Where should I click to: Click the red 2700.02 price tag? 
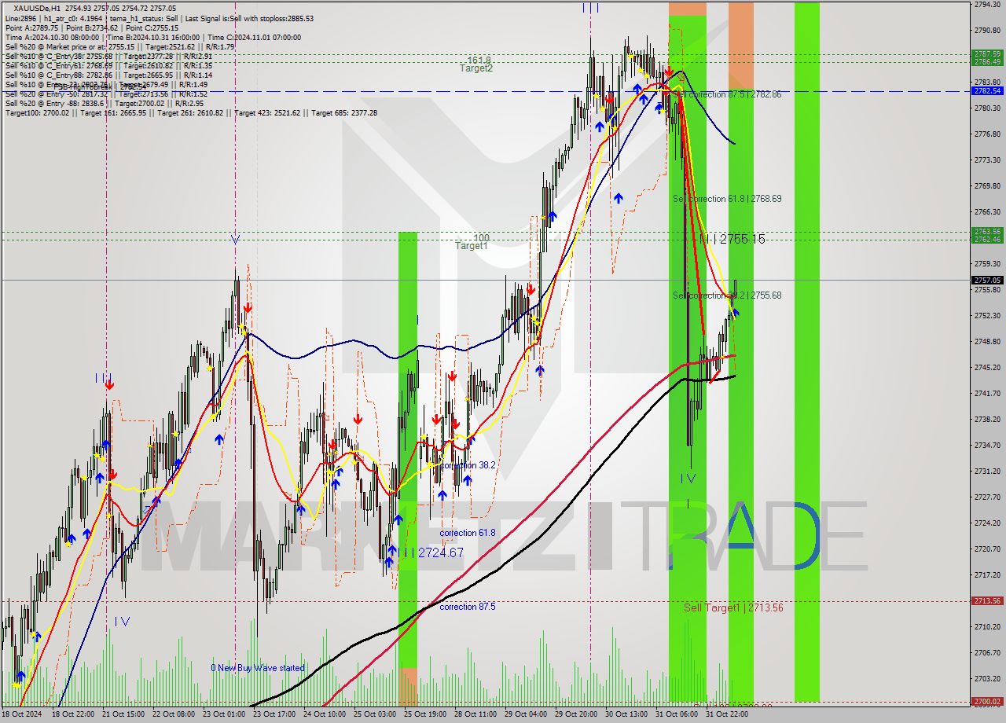coord(987,701)
